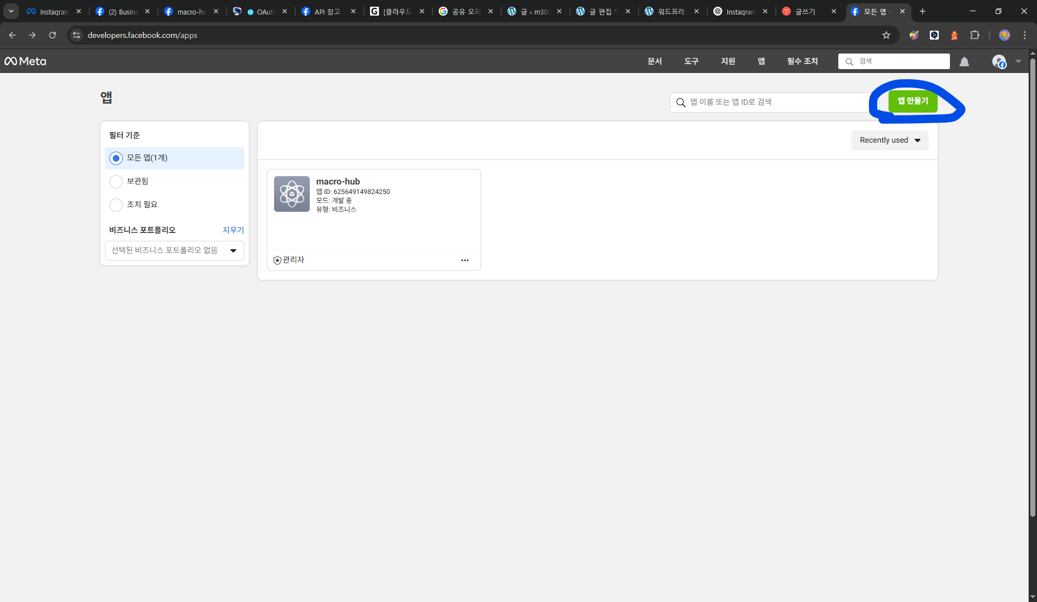Click the 관리자 role label

coord(294,260)
